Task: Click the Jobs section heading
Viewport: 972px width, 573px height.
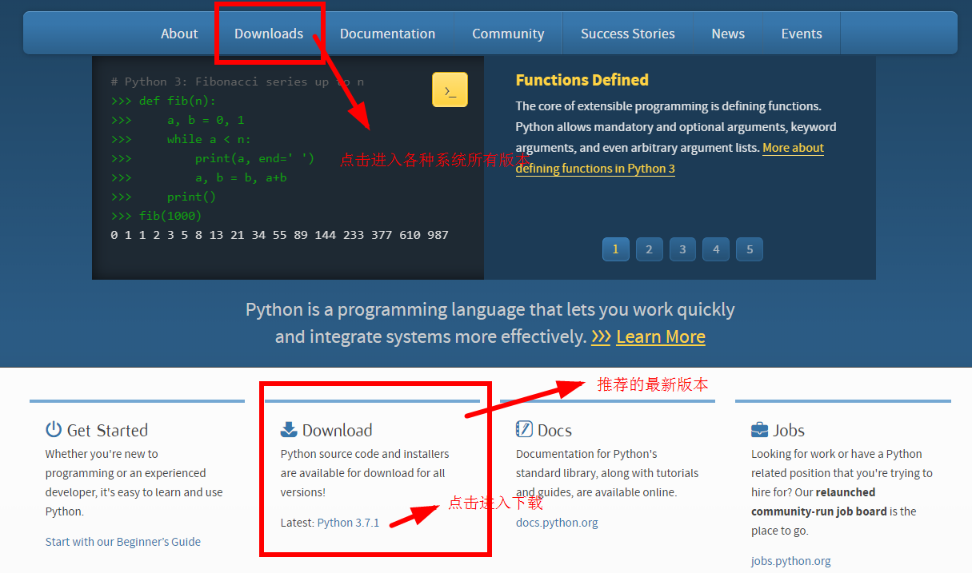Action: pos(789,430)
